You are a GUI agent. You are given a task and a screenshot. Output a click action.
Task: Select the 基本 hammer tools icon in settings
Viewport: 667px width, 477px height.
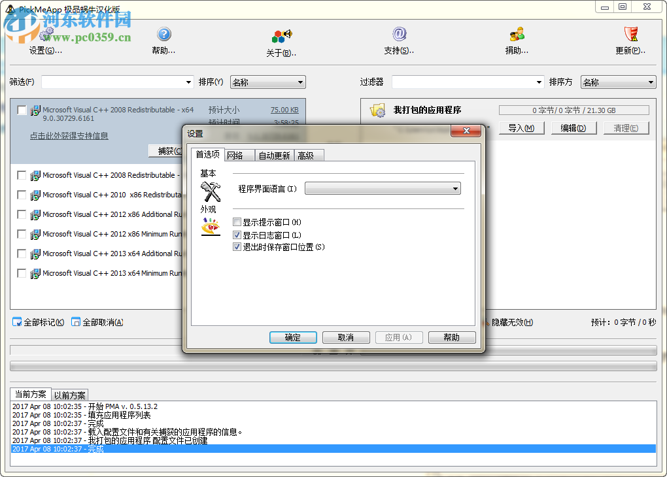click(x=212, y=191)
